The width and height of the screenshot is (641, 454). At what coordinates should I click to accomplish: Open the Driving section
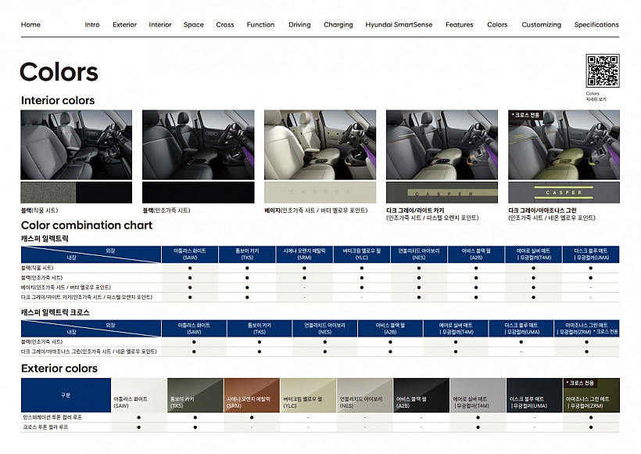[299, 24]
